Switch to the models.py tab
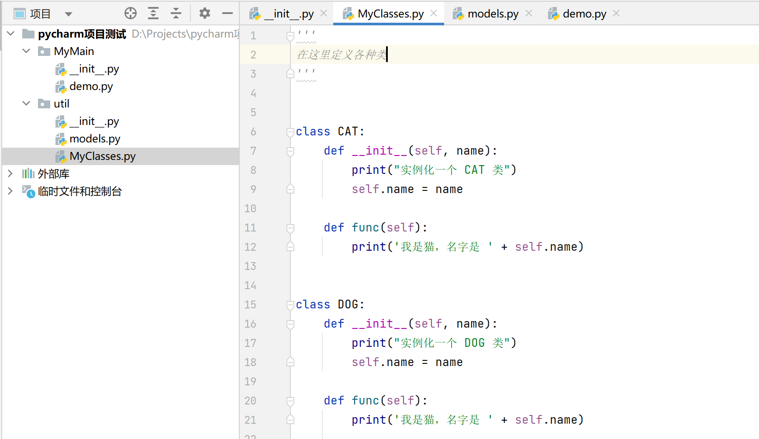 [x=493, y=14]
